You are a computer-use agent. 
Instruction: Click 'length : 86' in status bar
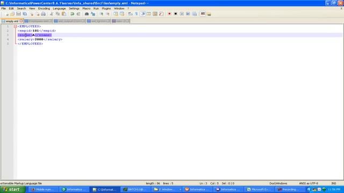coord(153,183)
